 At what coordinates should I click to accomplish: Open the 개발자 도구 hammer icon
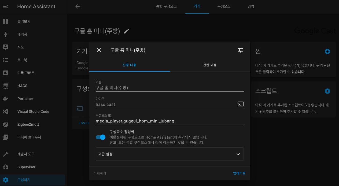click(x=6, y=154)
